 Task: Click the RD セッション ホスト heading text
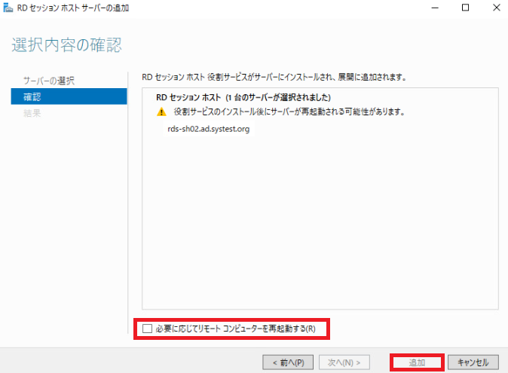click(x=243, y=97)
